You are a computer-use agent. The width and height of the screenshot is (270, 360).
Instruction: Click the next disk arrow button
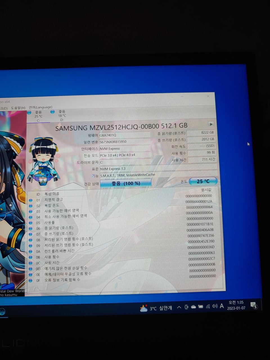tap(211, 124)
